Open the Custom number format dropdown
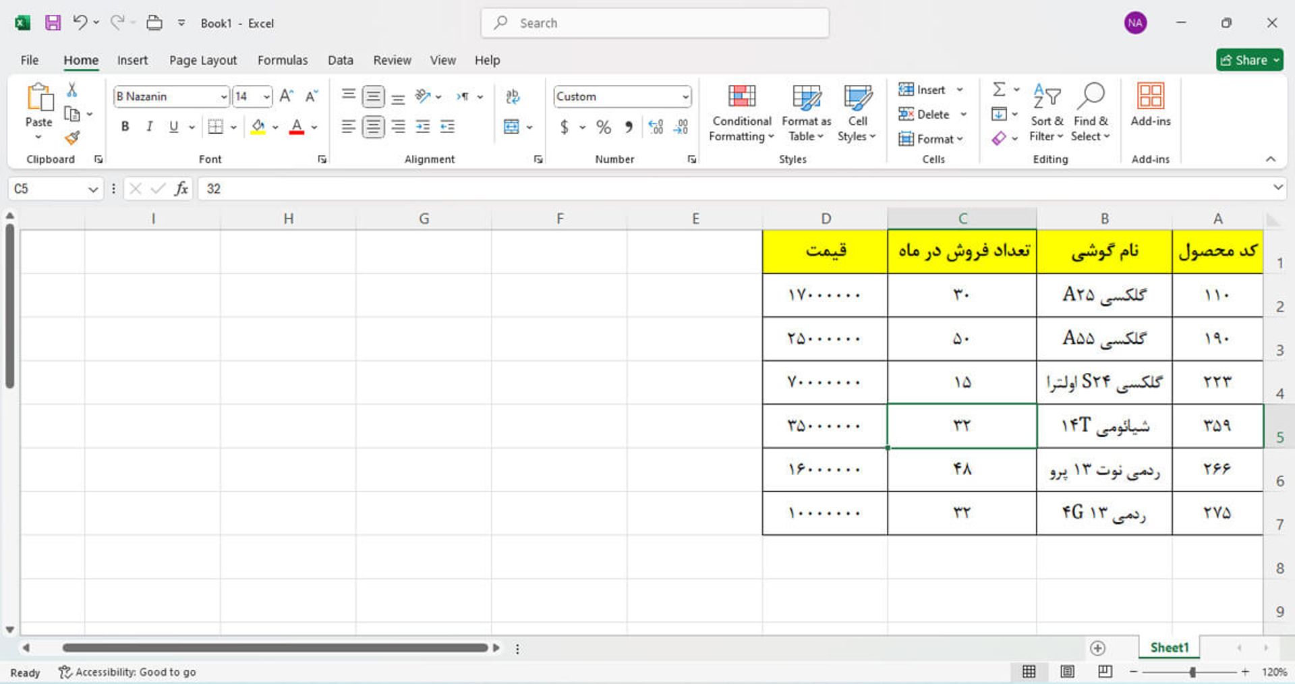The image size is (1295, 684). [x=685, y=97]
